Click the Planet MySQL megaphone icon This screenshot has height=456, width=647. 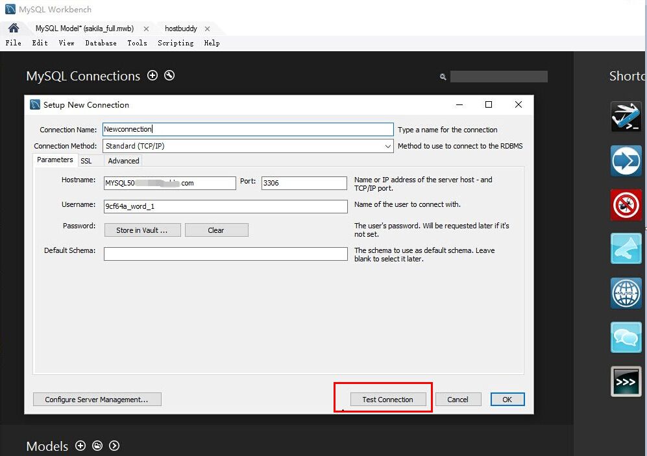625,249
